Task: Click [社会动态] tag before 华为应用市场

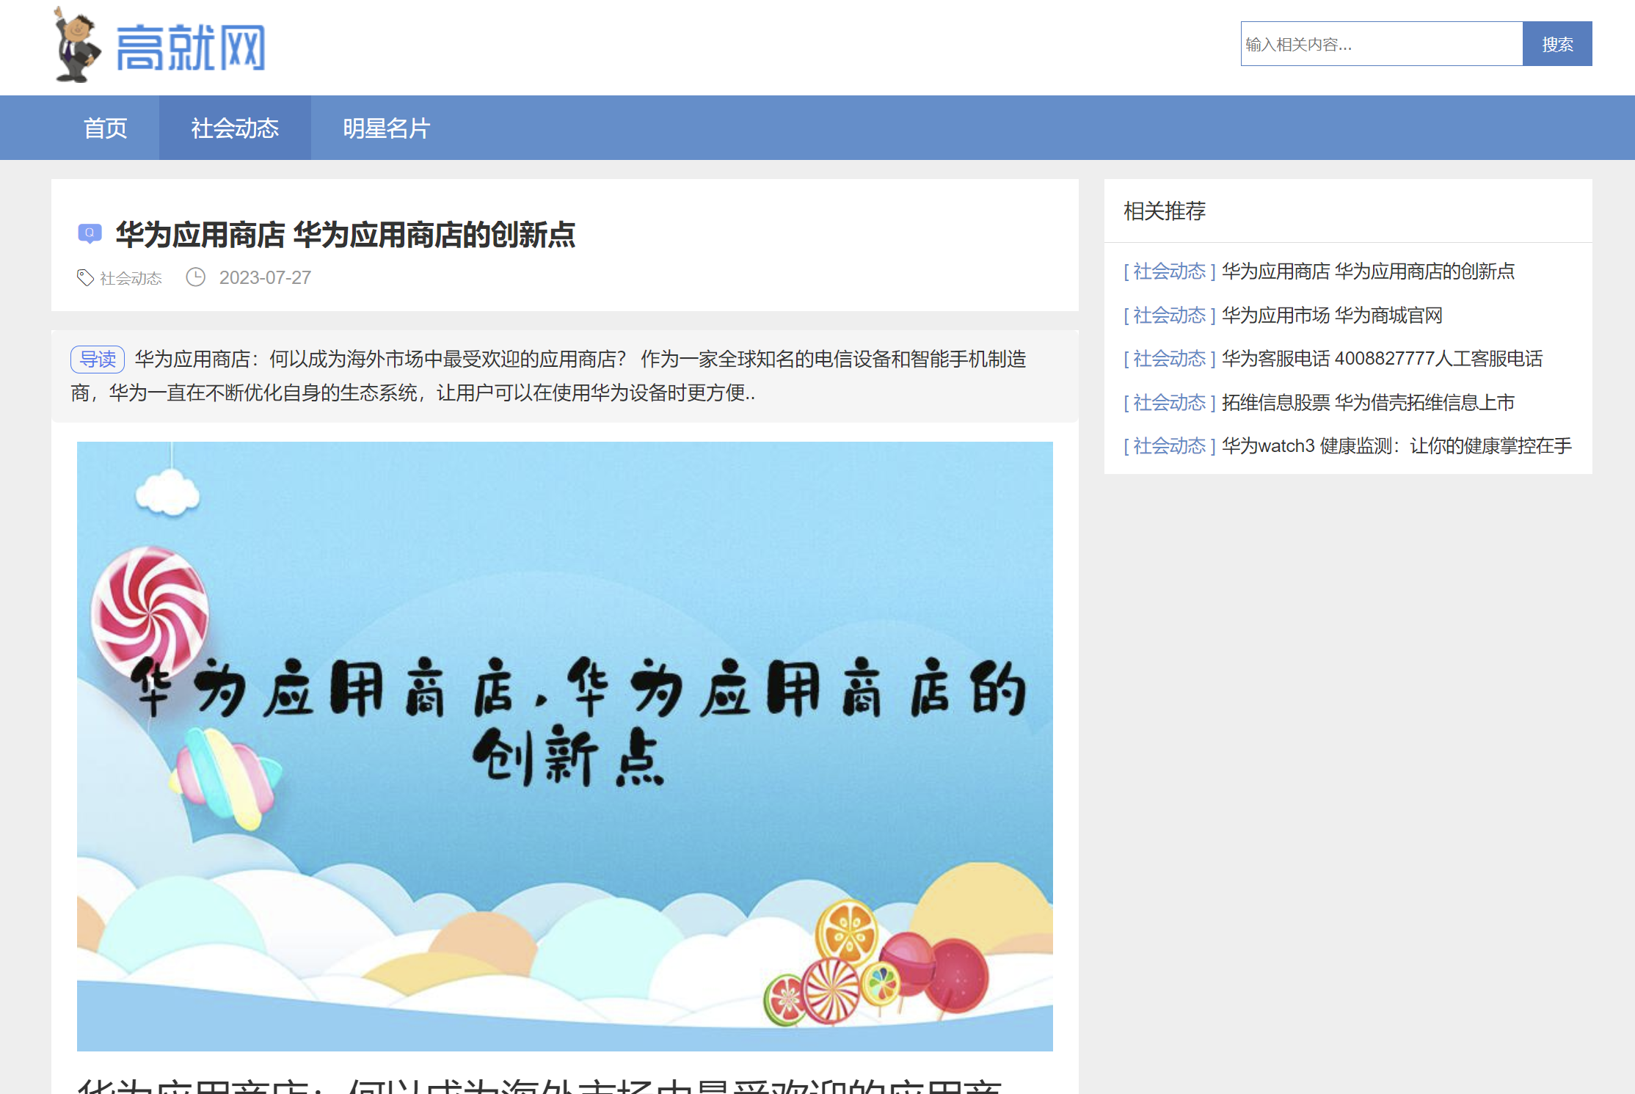Action: (1170, 316)
